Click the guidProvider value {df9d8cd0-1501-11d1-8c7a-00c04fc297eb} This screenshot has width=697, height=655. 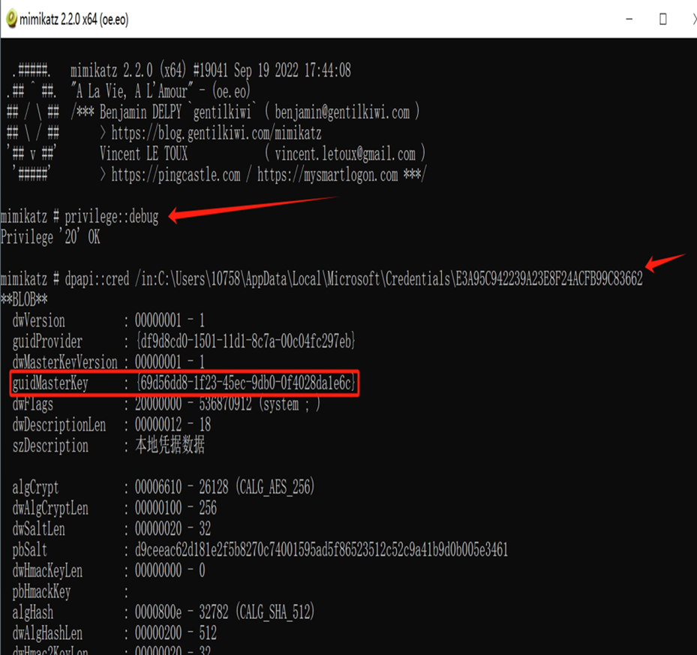click(x=245, y=341)
